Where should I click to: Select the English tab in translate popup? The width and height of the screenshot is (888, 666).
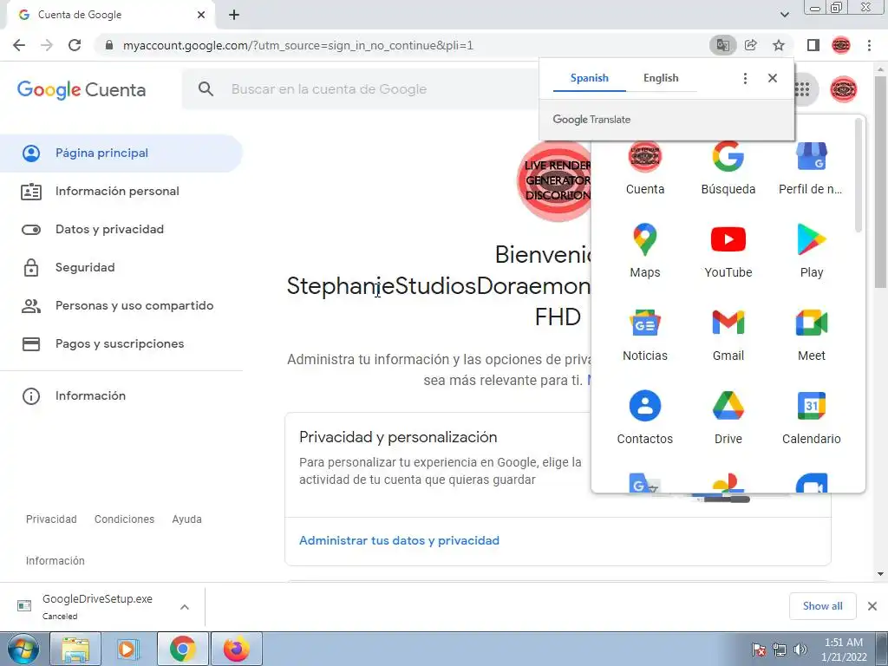[x=661, y=78]
